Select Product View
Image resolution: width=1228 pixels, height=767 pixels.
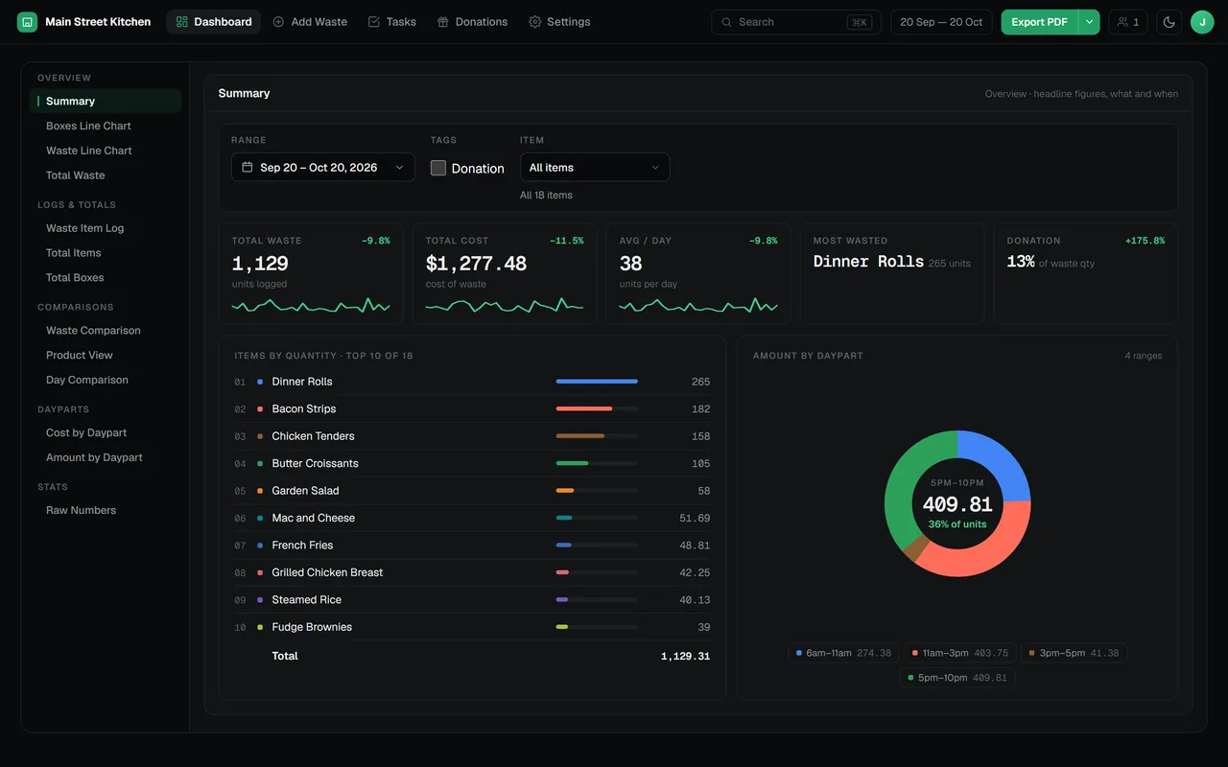(106, 356)
